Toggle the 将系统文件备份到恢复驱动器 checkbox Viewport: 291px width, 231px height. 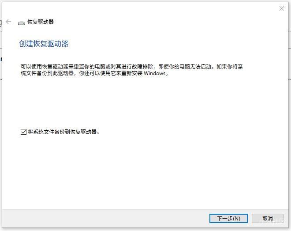pos(23,132)
